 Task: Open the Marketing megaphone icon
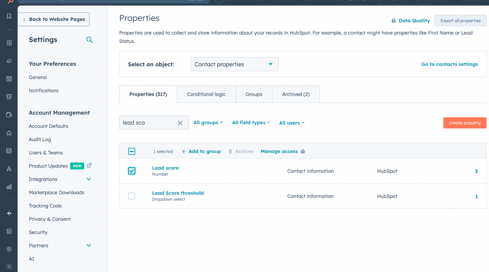pyautogui.click(x=9, y=61)
